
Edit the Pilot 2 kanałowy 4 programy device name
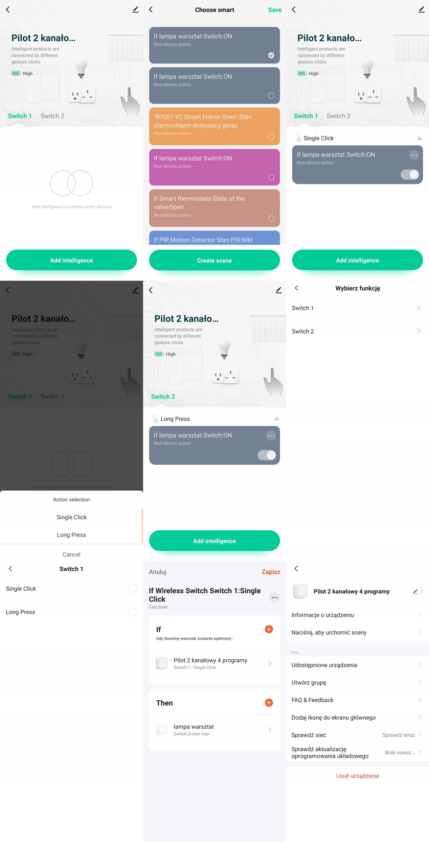click(415, 591)
